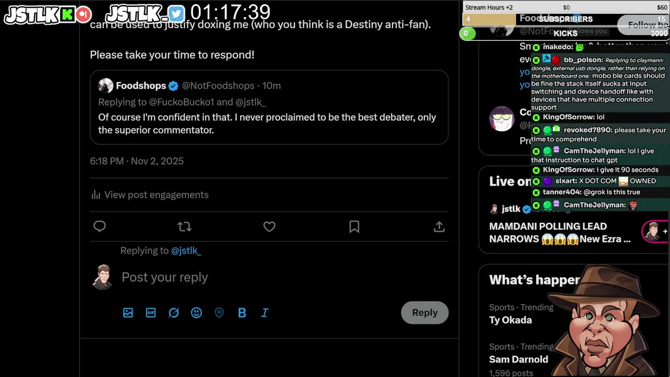Click makedo username in chat
Screen dimensions: 670x377
(x=558, y=47)
